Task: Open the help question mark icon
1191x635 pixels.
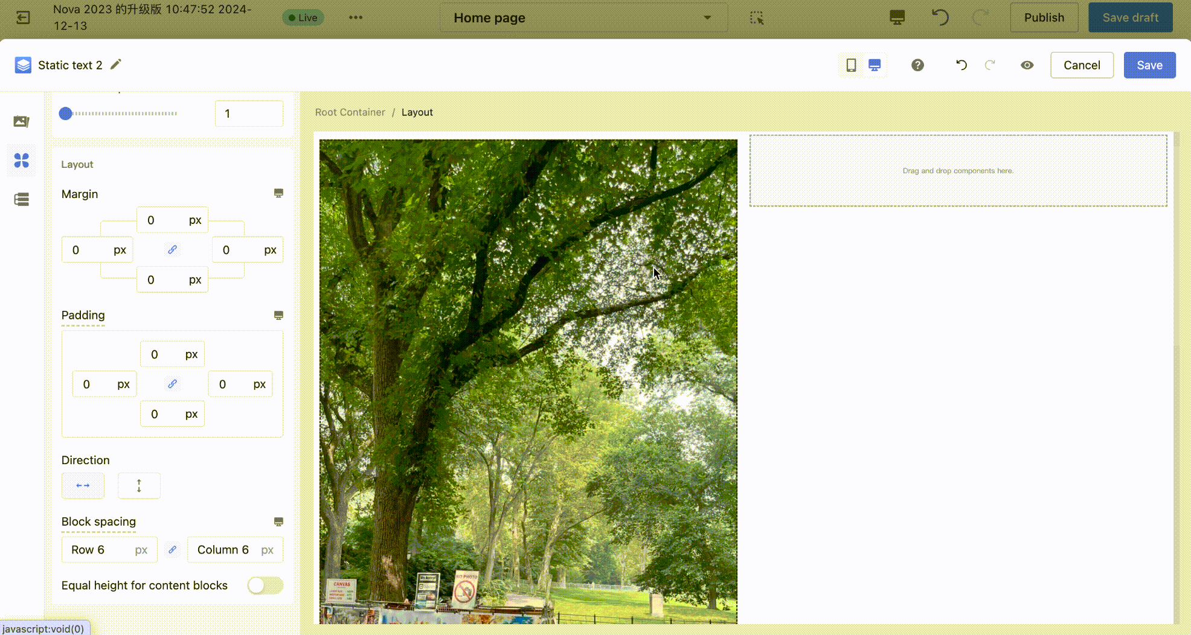Action: [917, 65]
